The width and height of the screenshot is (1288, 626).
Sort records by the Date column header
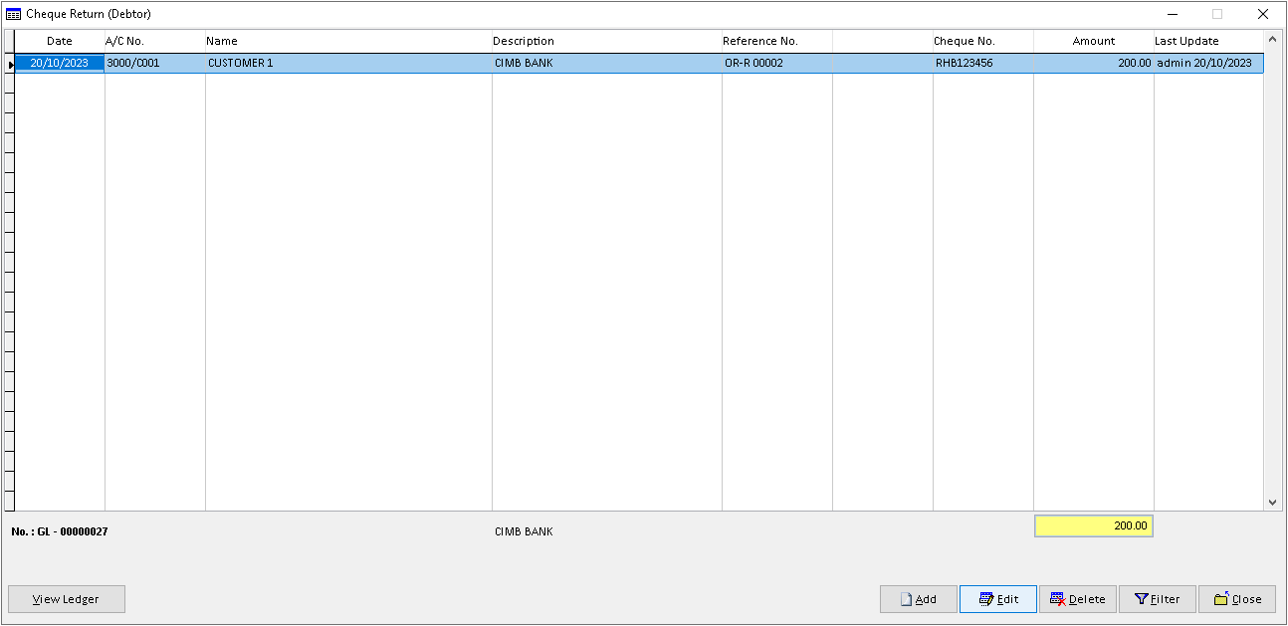coord(59,41)
